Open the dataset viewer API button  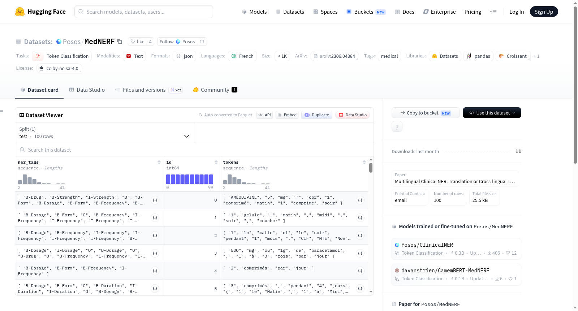coord(264,115)
